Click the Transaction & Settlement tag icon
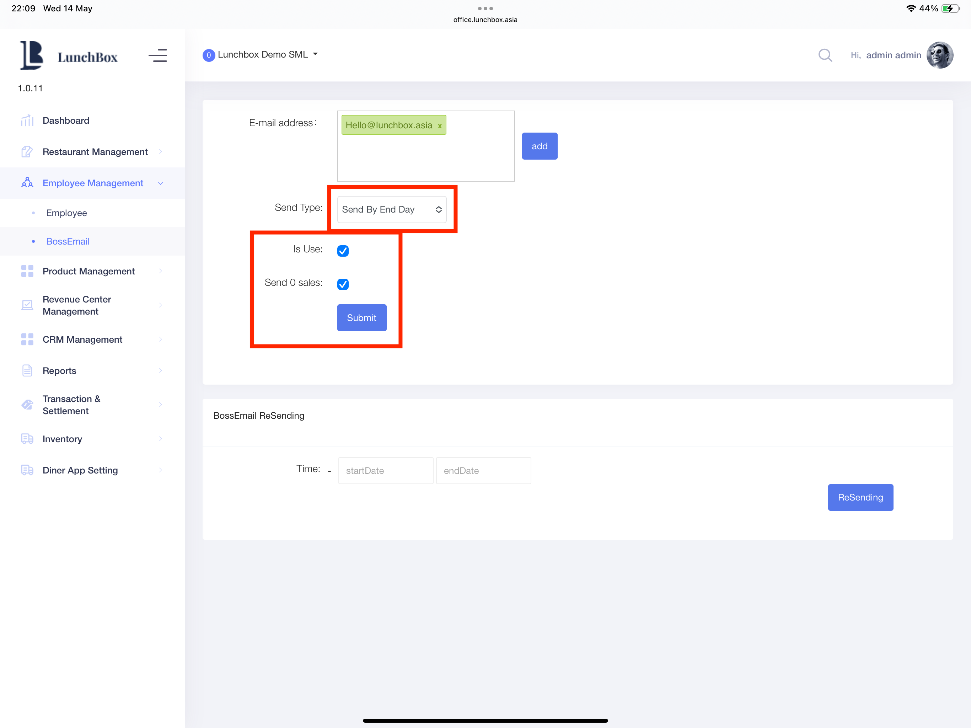Screen dimensions: 971x728 (27, 405)
